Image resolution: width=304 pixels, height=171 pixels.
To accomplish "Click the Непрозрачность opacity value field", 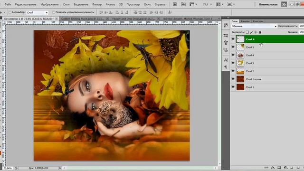I will coord(301,26).
